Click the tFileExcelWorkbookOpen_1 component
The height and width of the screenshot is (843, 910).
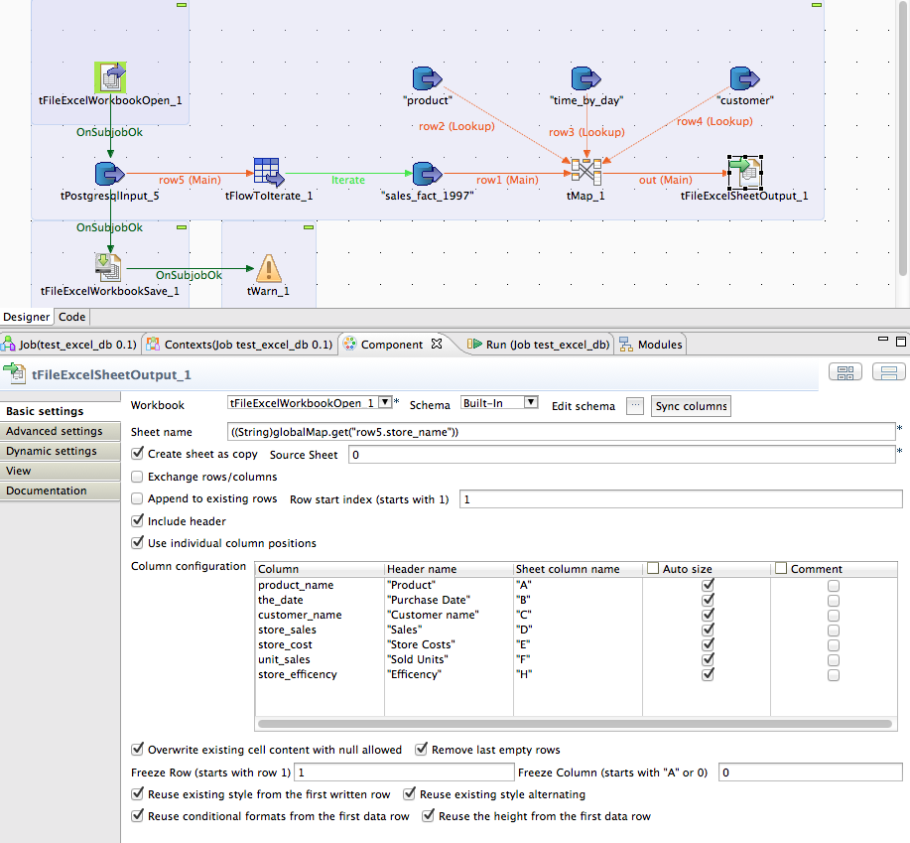[110, 75]
